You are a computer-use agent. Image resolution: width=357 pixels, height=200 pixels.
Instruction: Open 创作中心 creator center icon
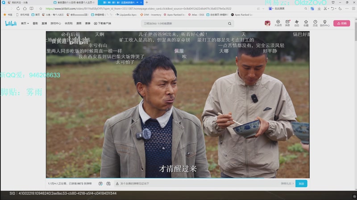[325, 23]
